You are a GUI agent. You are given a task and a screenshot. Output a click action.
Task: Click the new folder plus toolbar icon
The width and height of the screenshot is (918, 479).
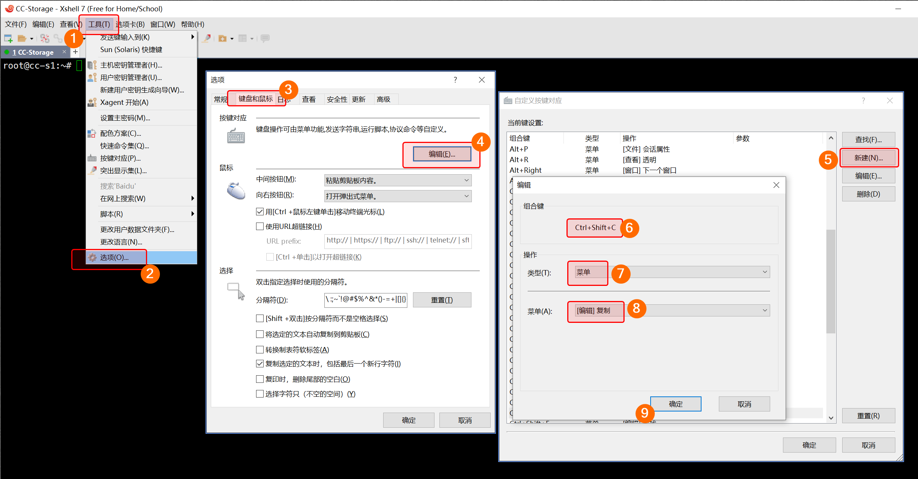pyautogui.click(x=223, y=38)
